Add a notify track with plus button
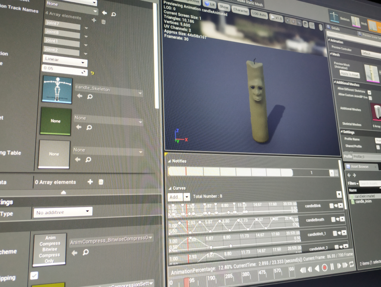 pos(332,173)
